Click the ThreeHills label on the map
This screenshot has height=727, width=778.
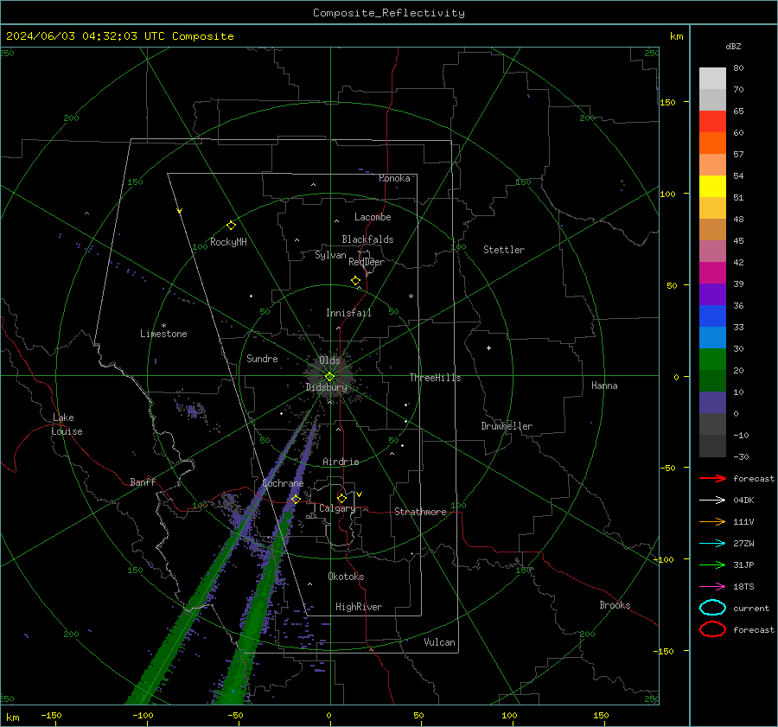[x=435, y=378]
